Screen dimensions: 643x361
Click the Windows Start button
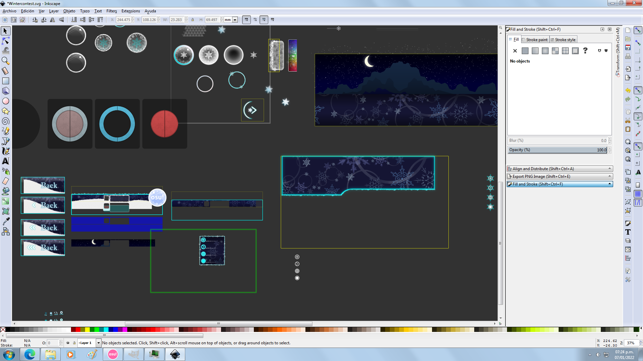click(9, 354)
